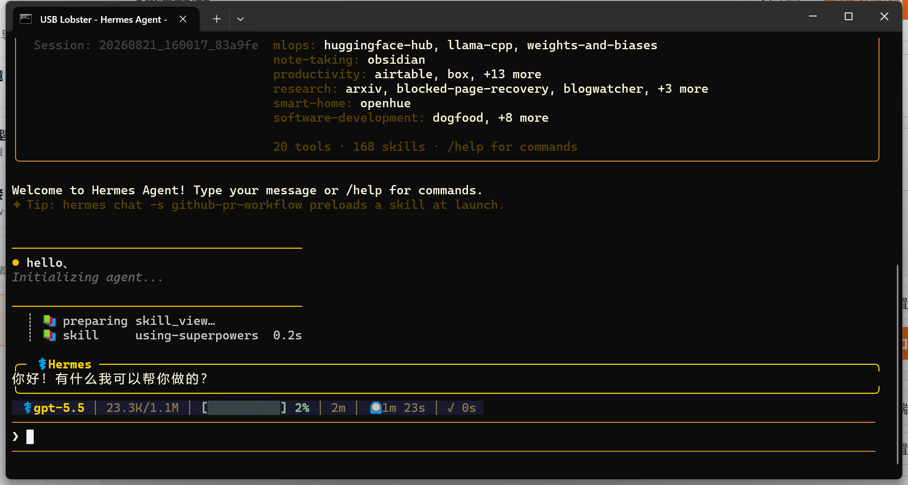Screen dimensions: 908x485
Task: Minimize the terminal window
Action: pyautogui.click(x=813, y=17)
